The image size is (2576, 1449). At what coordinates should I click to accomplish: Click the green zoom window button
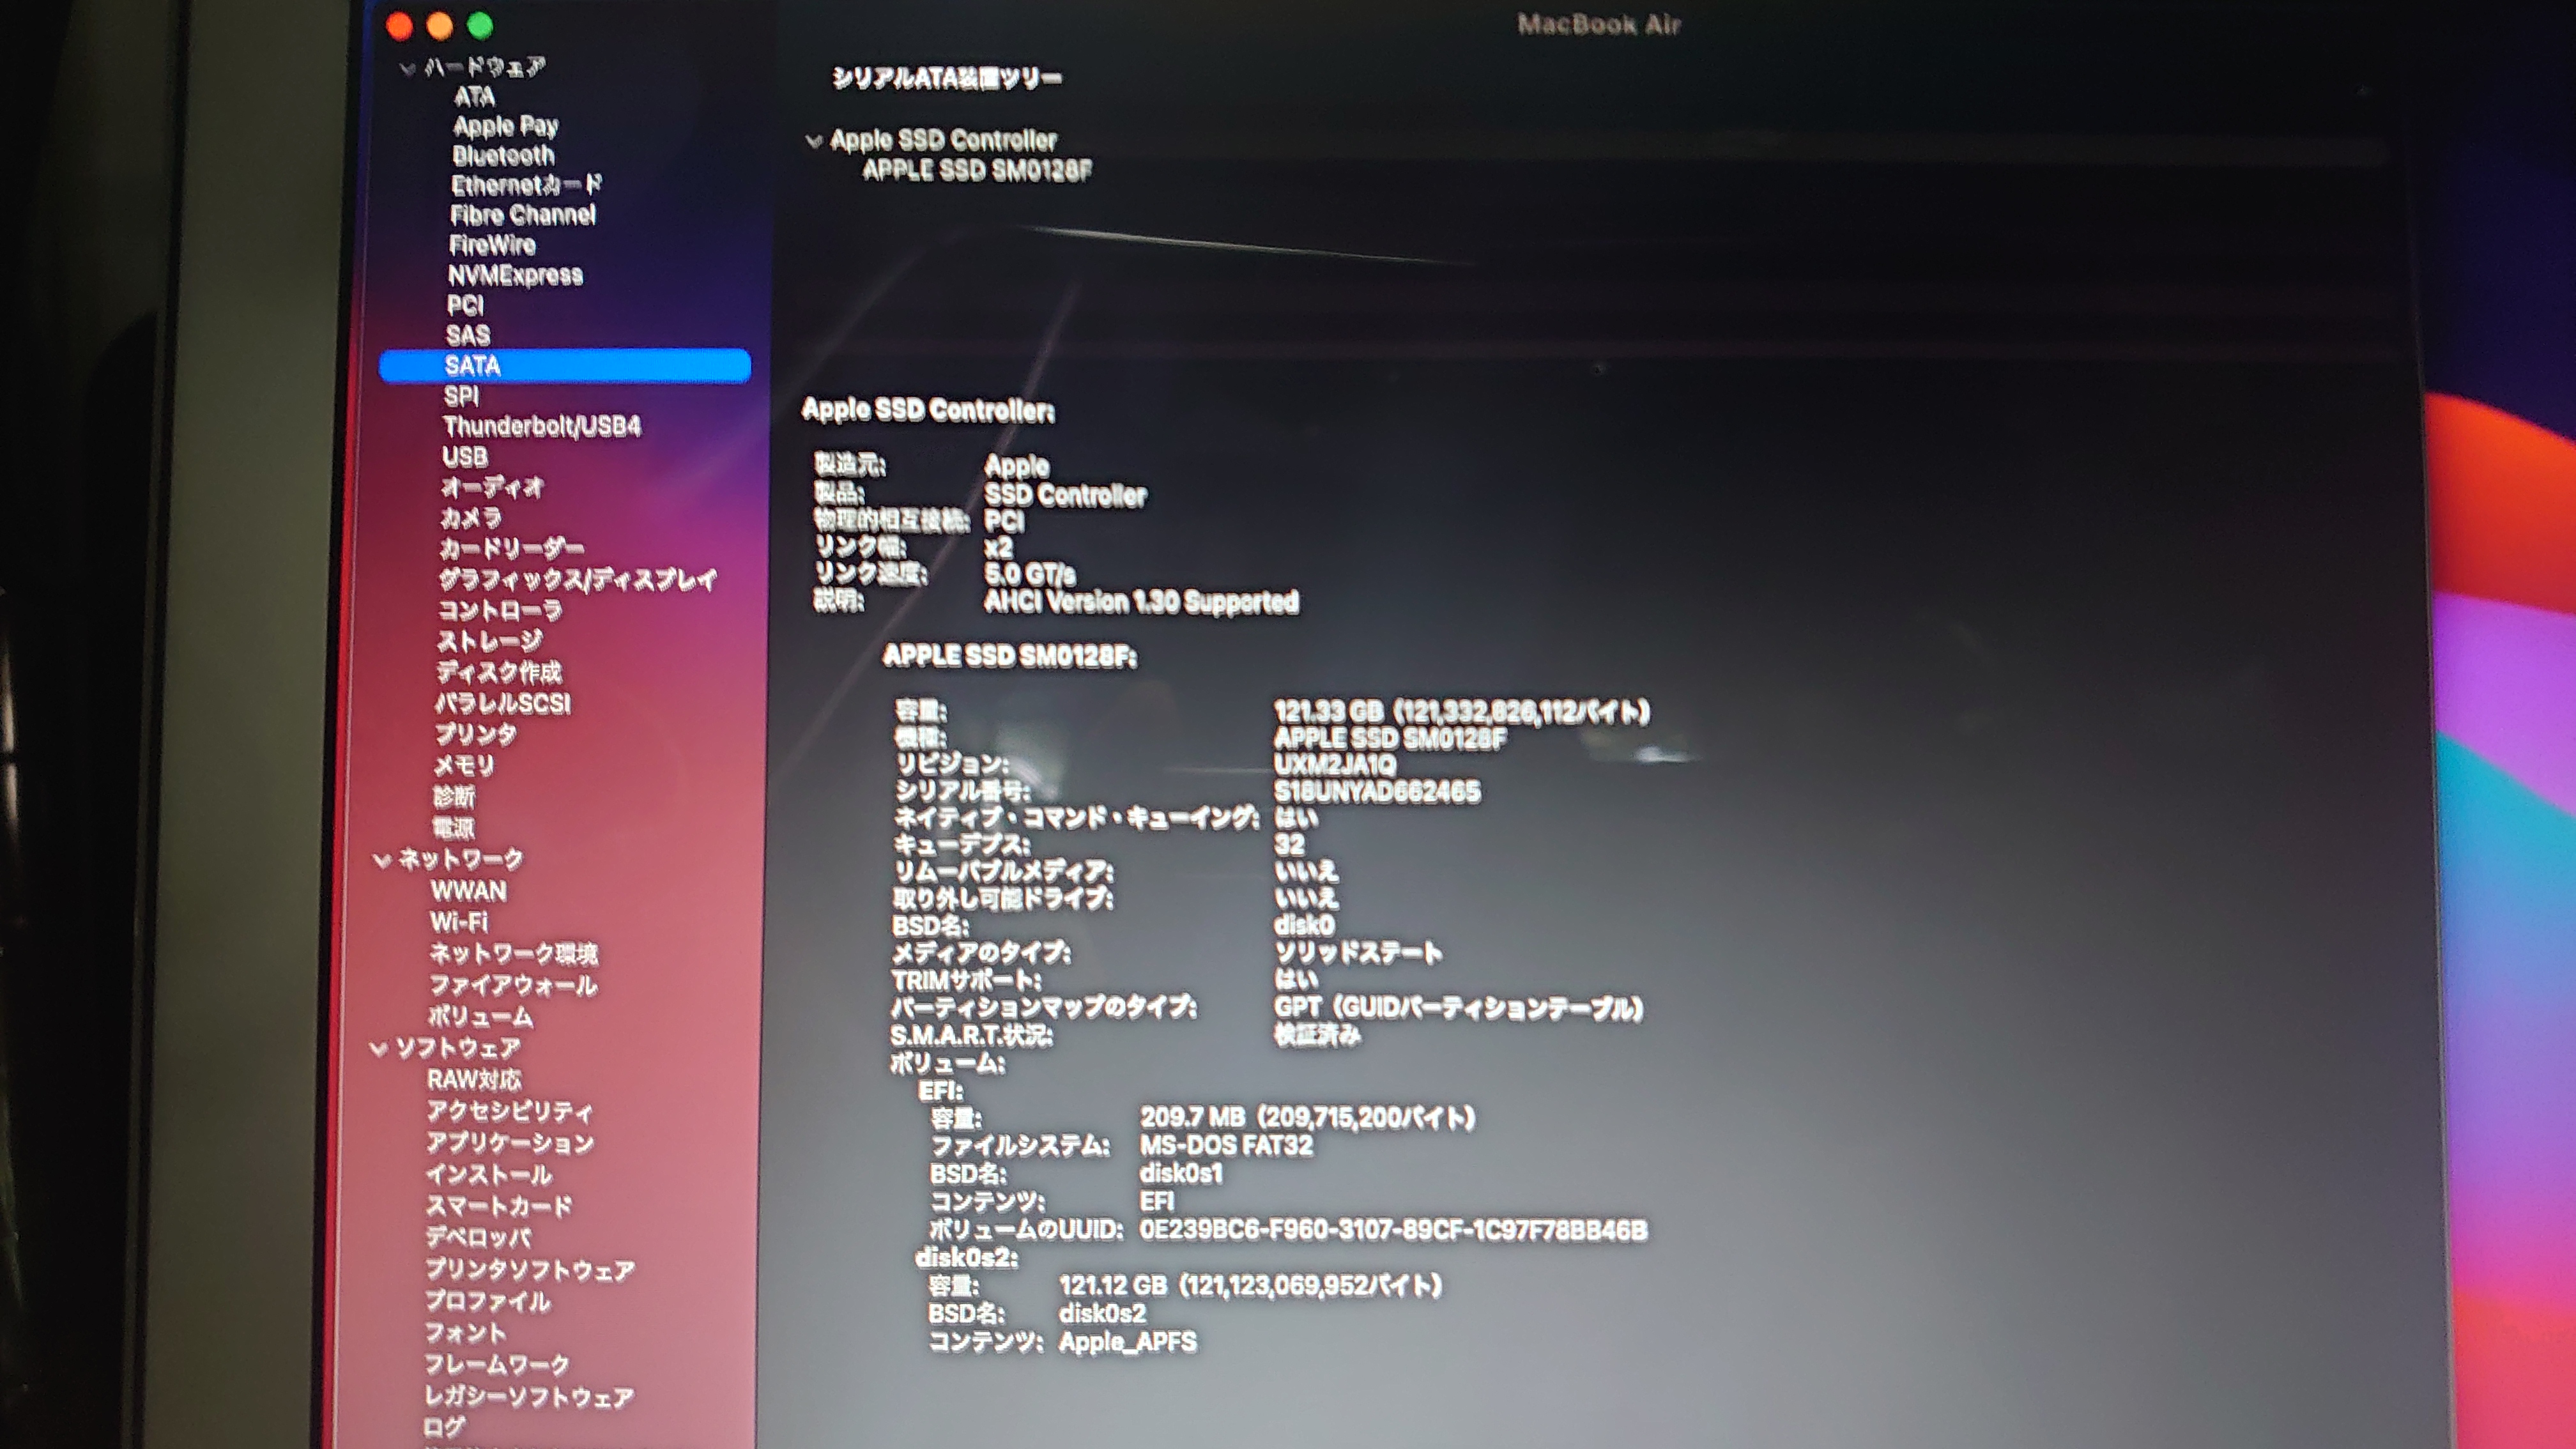[x=480, y=26]
